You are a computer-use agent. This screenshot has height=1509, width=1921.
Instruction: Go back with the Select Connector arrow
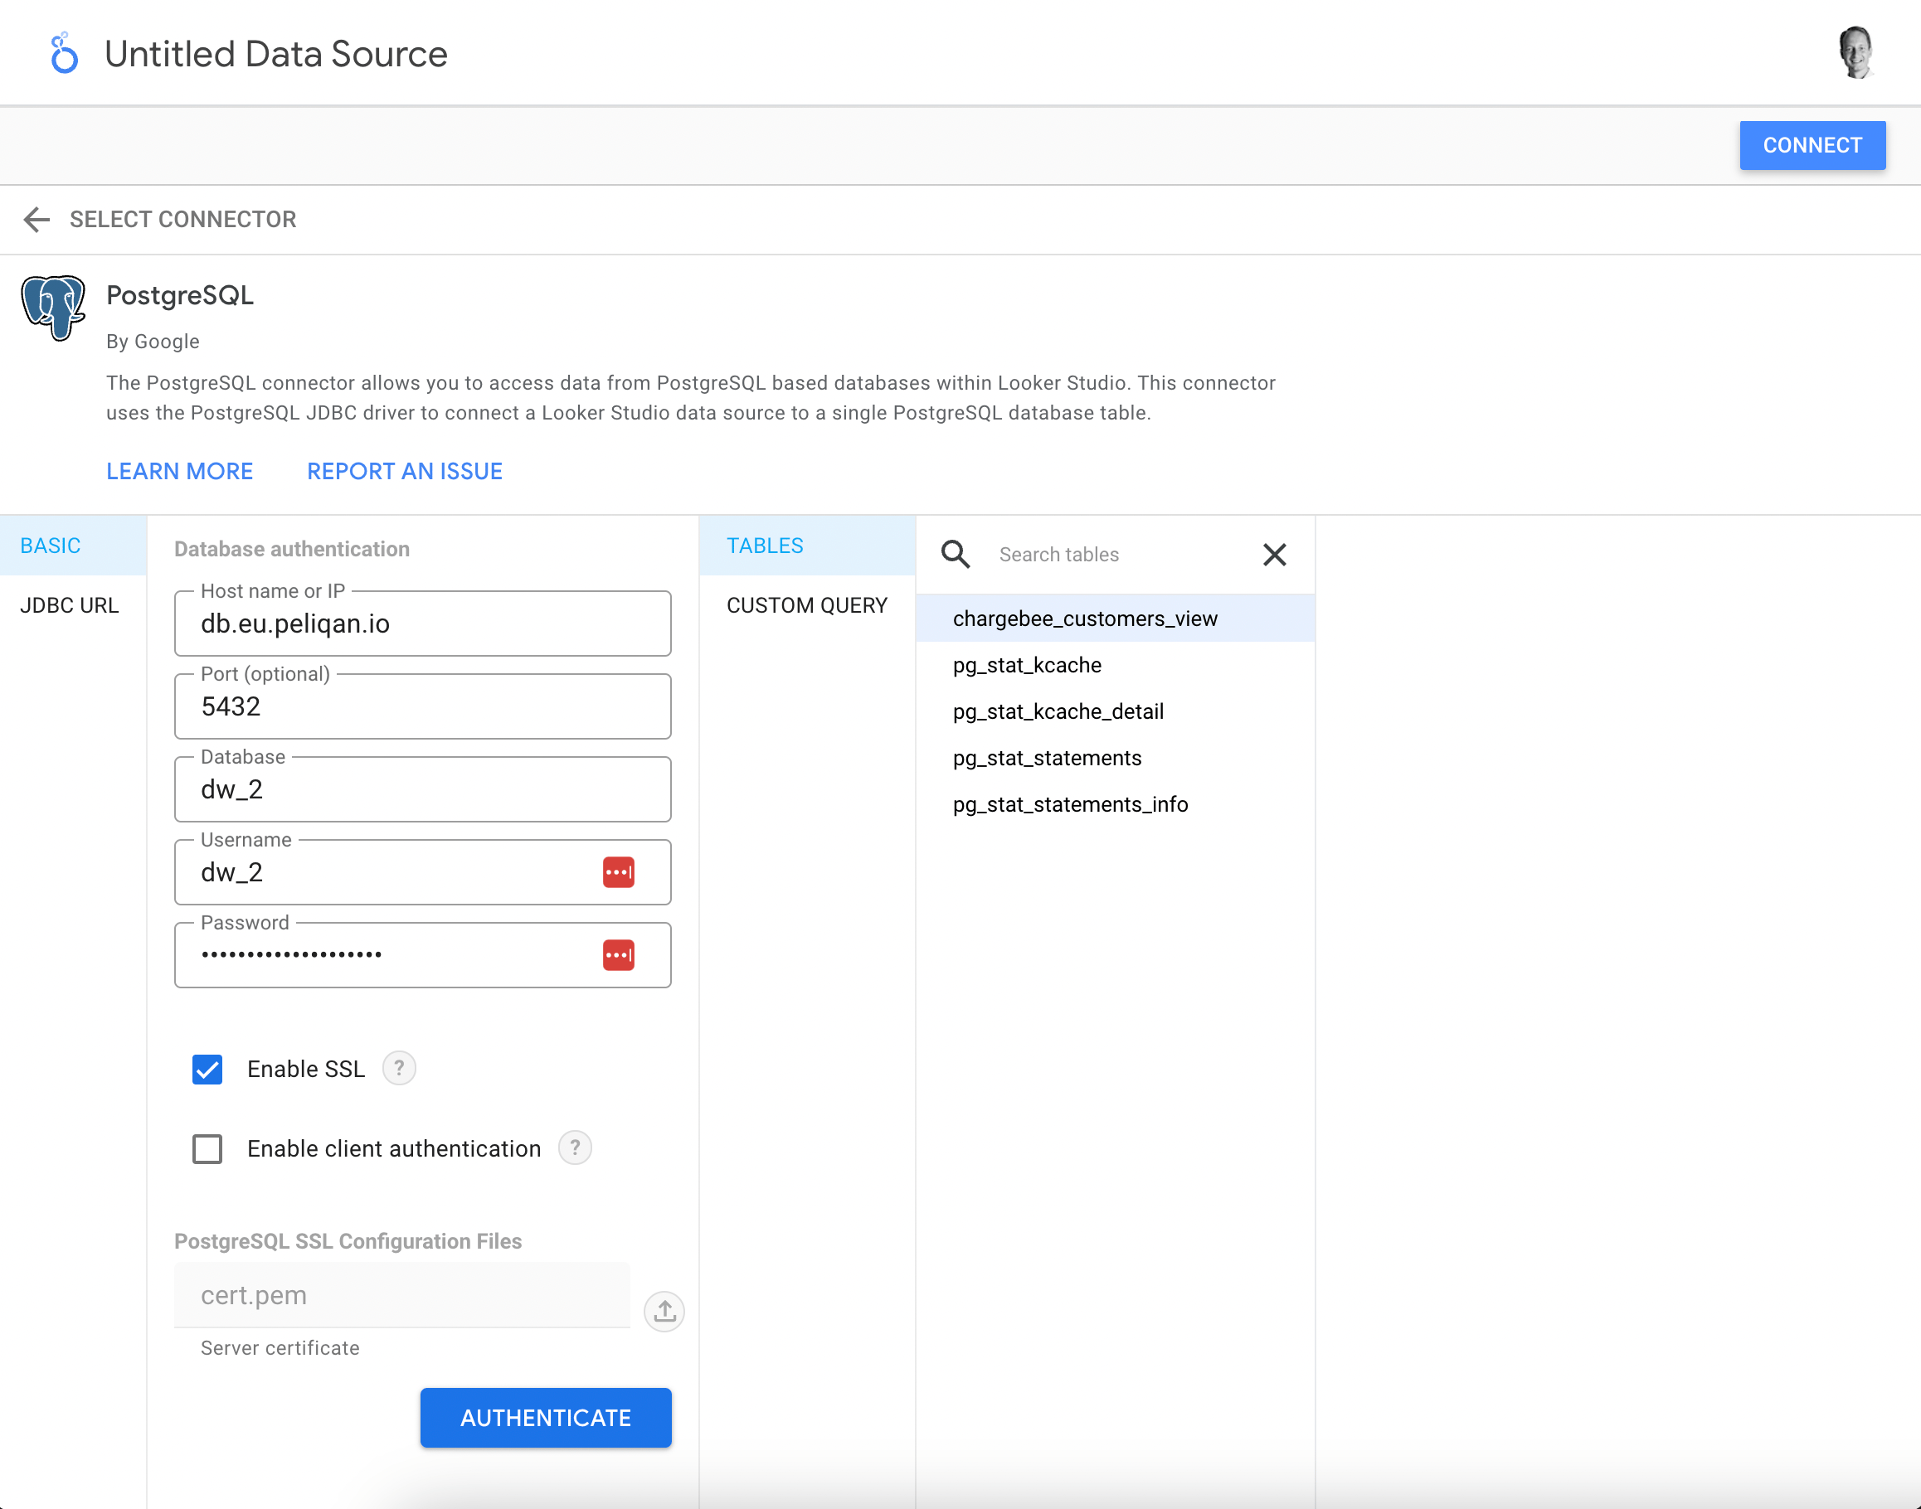coord(37,219)
